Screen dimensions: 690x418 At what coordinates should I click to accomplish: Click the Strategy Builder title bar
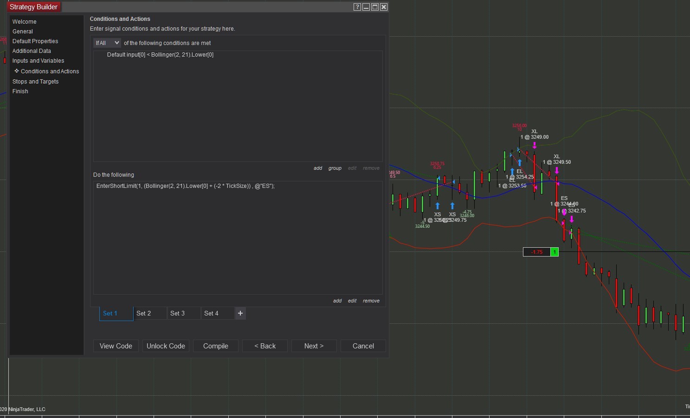click(198, 7)
